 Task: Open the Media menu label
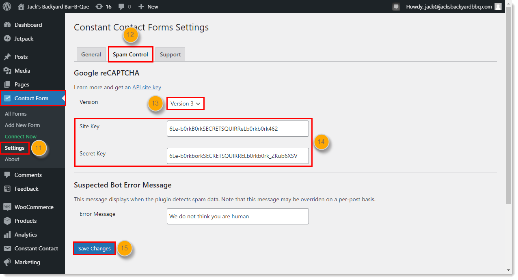point(22,71)
